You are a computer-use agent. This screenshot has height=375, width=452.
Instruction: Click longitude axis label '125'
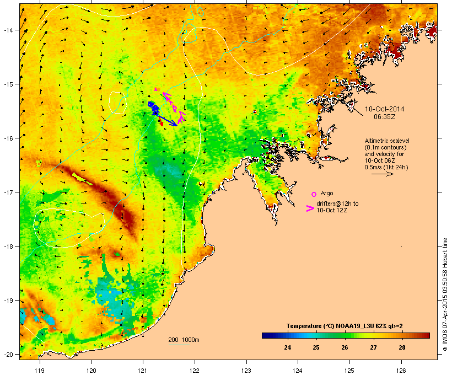(x=349, y=371)
